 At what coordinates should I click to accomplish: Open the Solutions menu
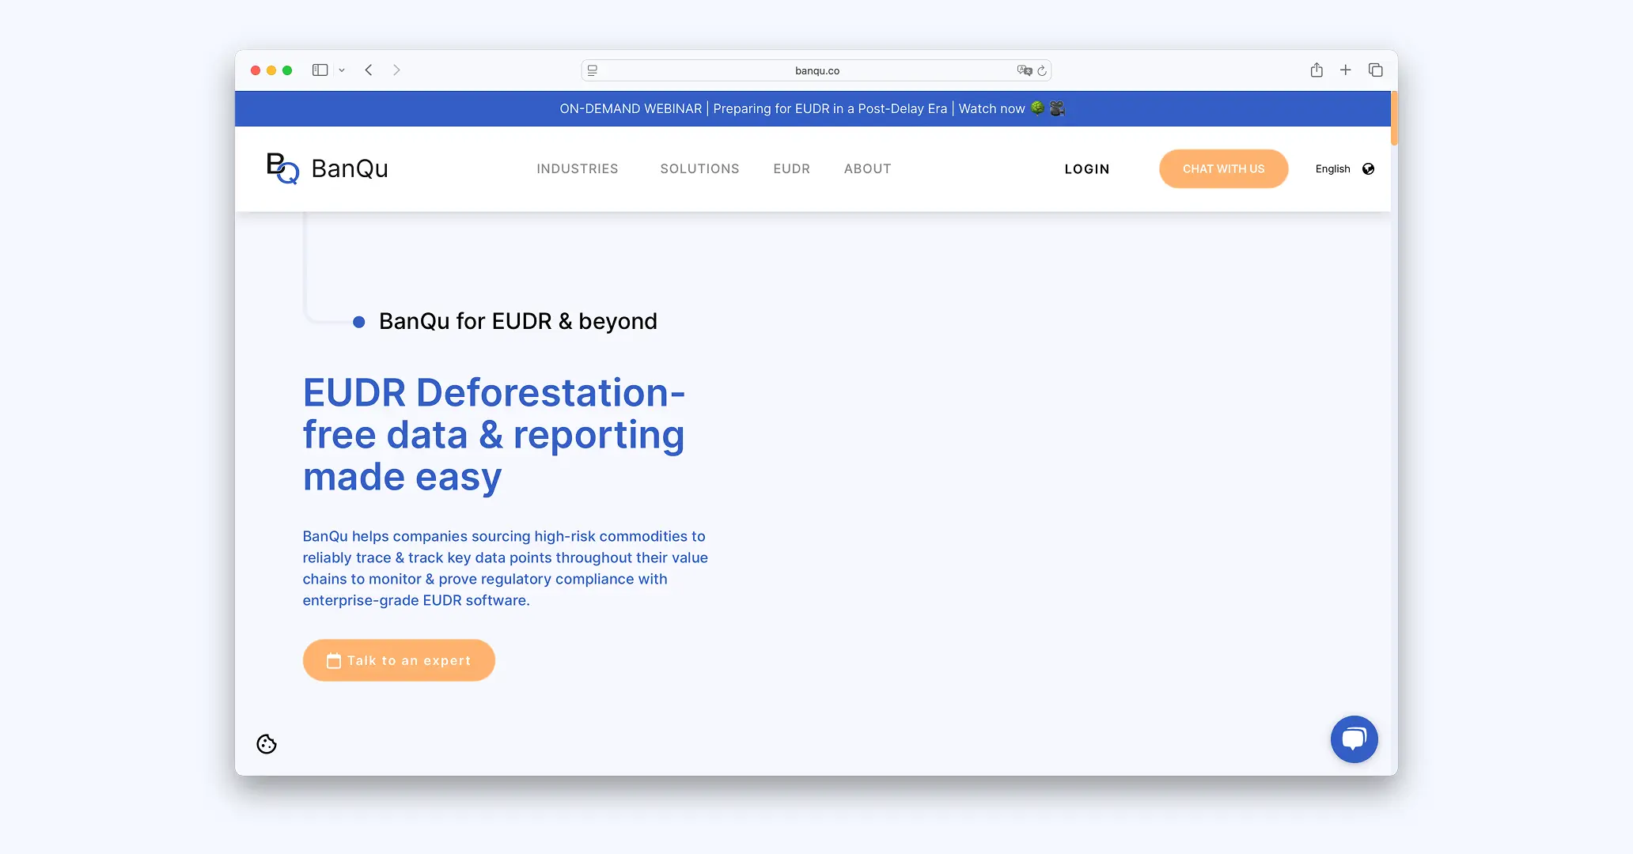699,169
